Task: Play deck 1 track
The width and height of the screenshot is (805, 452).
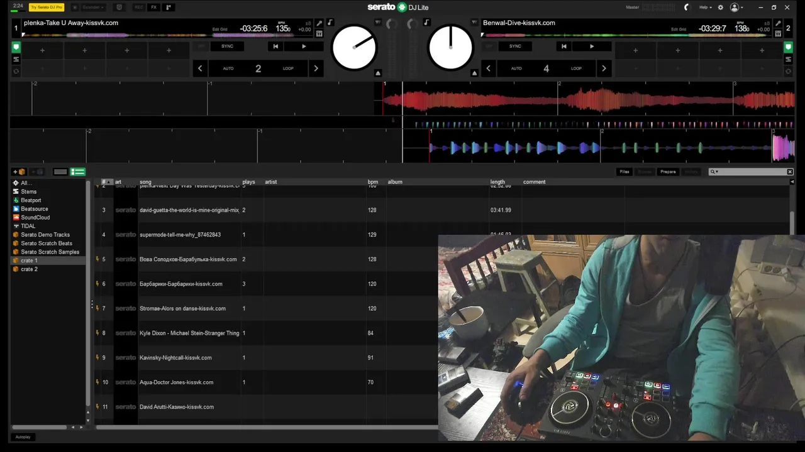Action: [304, 46]
